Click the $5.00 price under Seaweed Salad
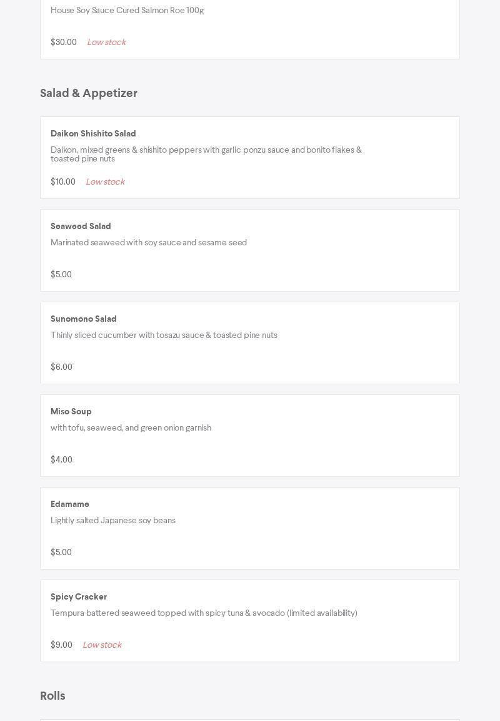The width and height of the screenshot is (500, 721). tap(61, 274)
